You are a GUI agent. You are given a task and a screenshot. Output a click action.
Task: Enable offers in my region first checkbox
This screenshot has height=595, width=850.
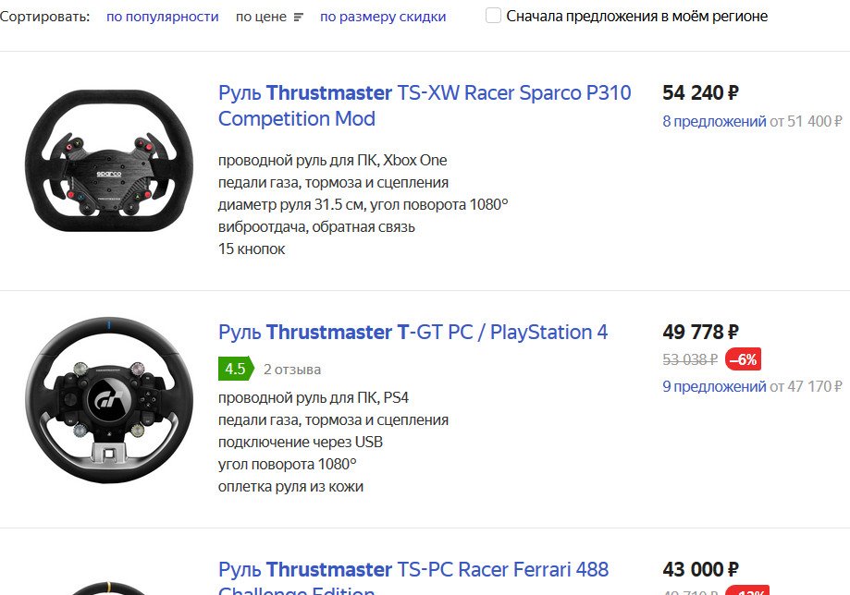click(494, 16)
